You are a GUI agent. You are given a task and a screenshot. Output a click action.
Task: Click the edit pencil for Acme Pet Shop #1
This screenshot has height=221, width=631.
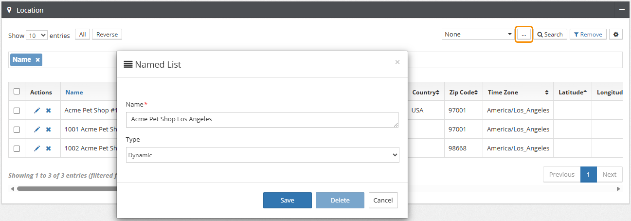click(37, 110)
